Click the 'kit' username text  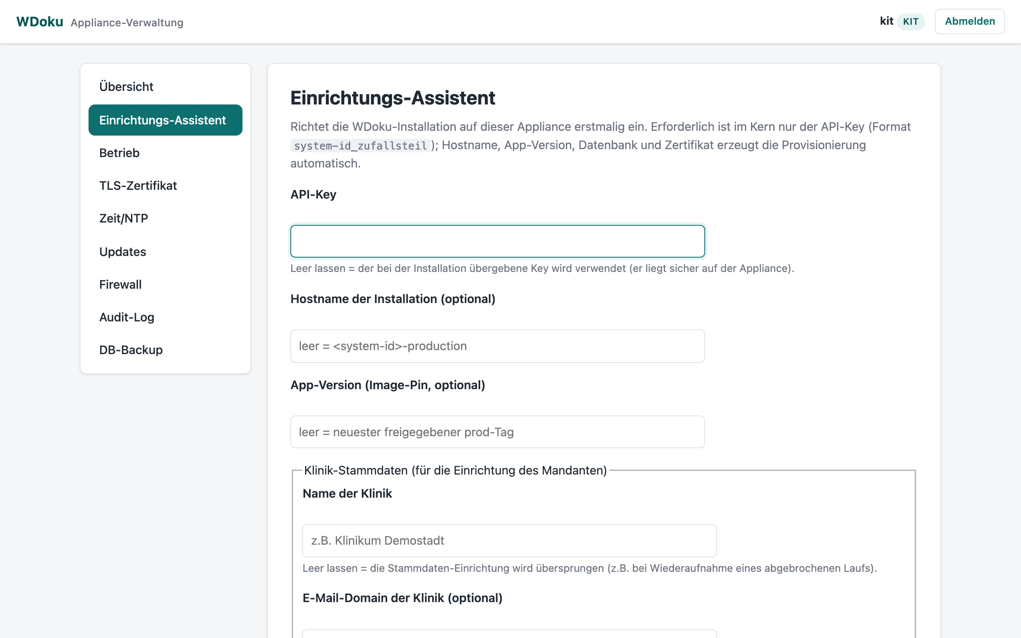click(x=886, y=21)
